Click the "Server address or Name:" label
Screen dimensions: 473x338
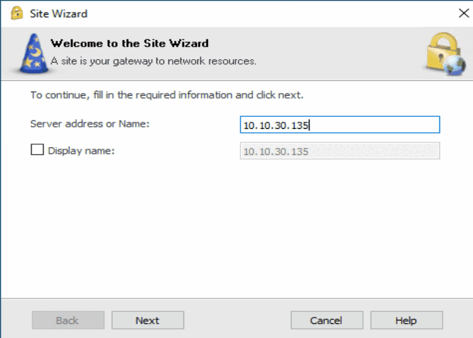pos(90,124)
